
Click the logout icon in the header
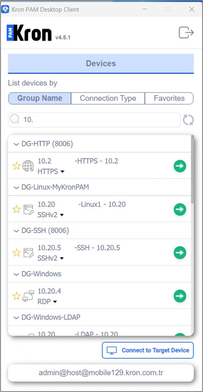186,33
